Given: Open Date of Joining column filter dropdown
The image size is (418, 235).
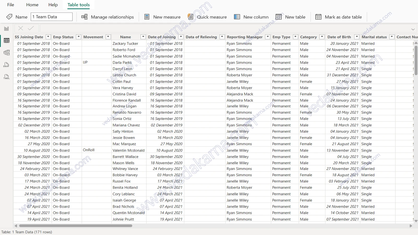Looking at the screenshot, I should tap(181, 37).
